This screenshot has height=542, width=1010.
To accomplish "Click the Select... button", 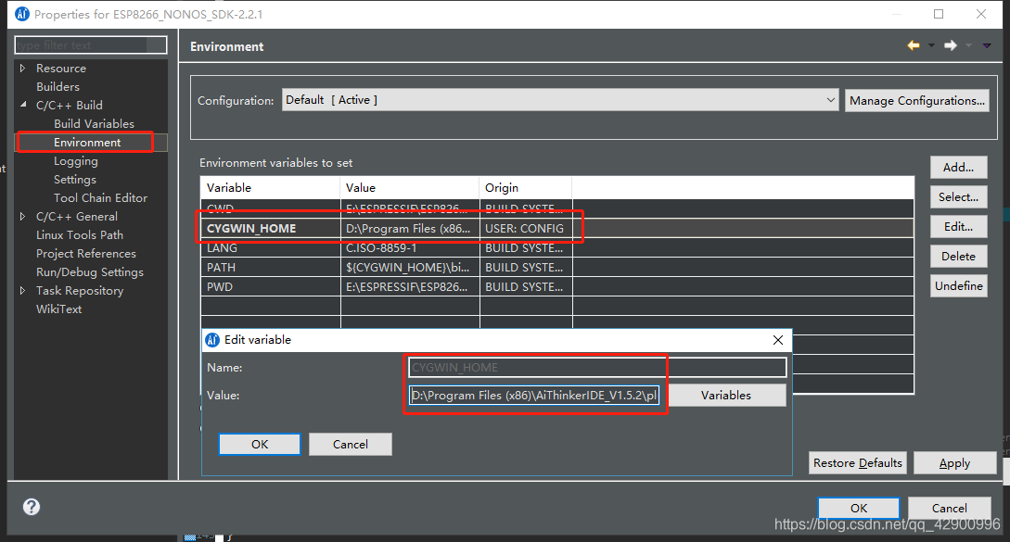I will click(958, 197).
